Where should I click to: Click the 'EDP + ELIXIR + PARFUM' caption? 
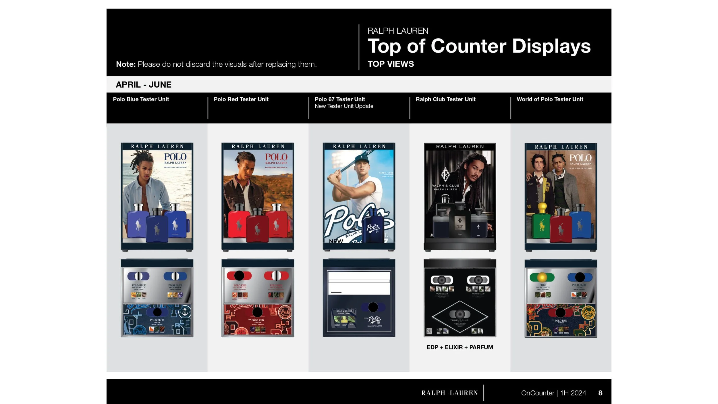[x=460, y=347]
